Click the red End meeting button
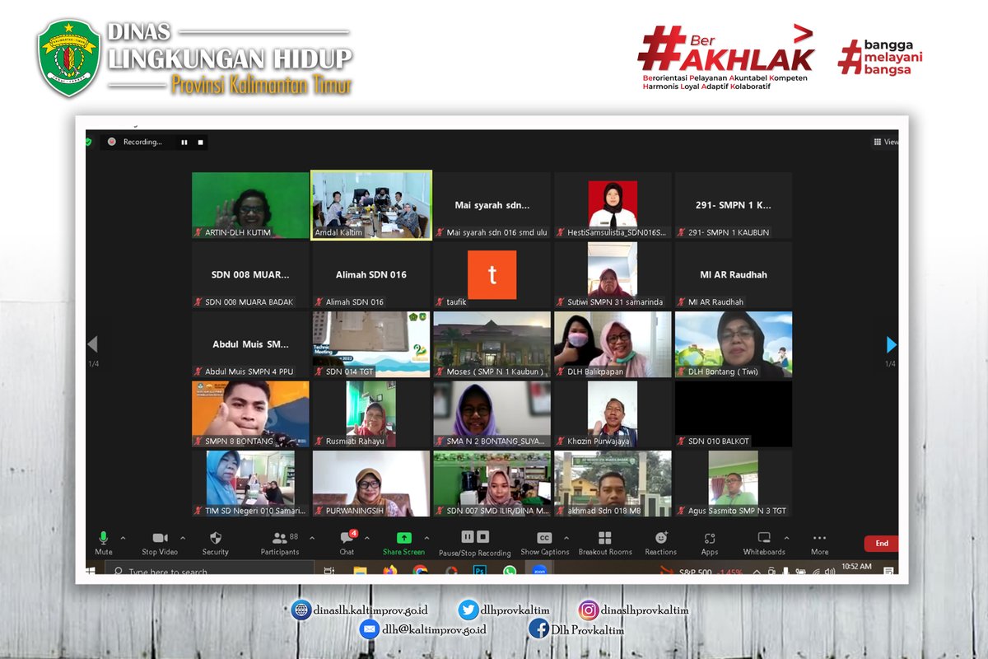This screenshot has height=659, width=988. (881, 544)
